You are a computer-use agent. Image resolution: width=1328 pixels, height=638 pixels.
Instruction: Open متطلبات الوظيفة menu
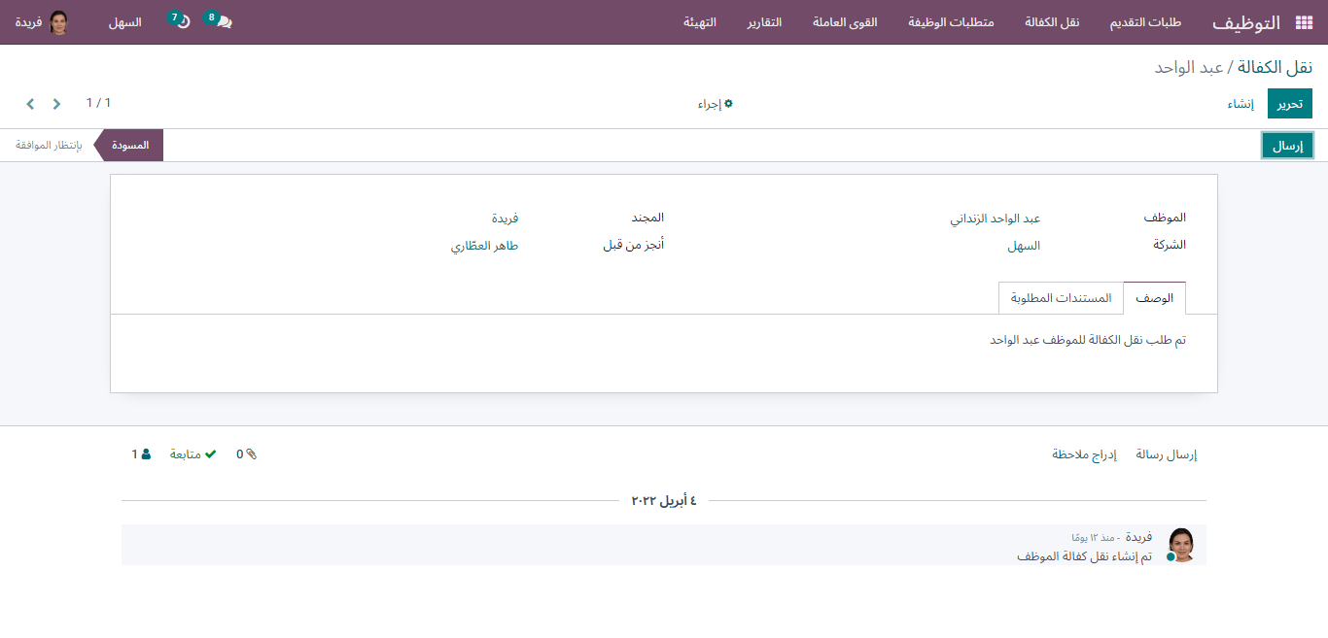coord(951,22)
